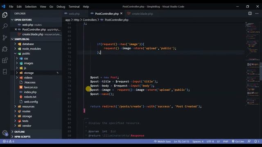262x147 pixels.
Task: Click the robots.txt file
Action: [30, 97]
